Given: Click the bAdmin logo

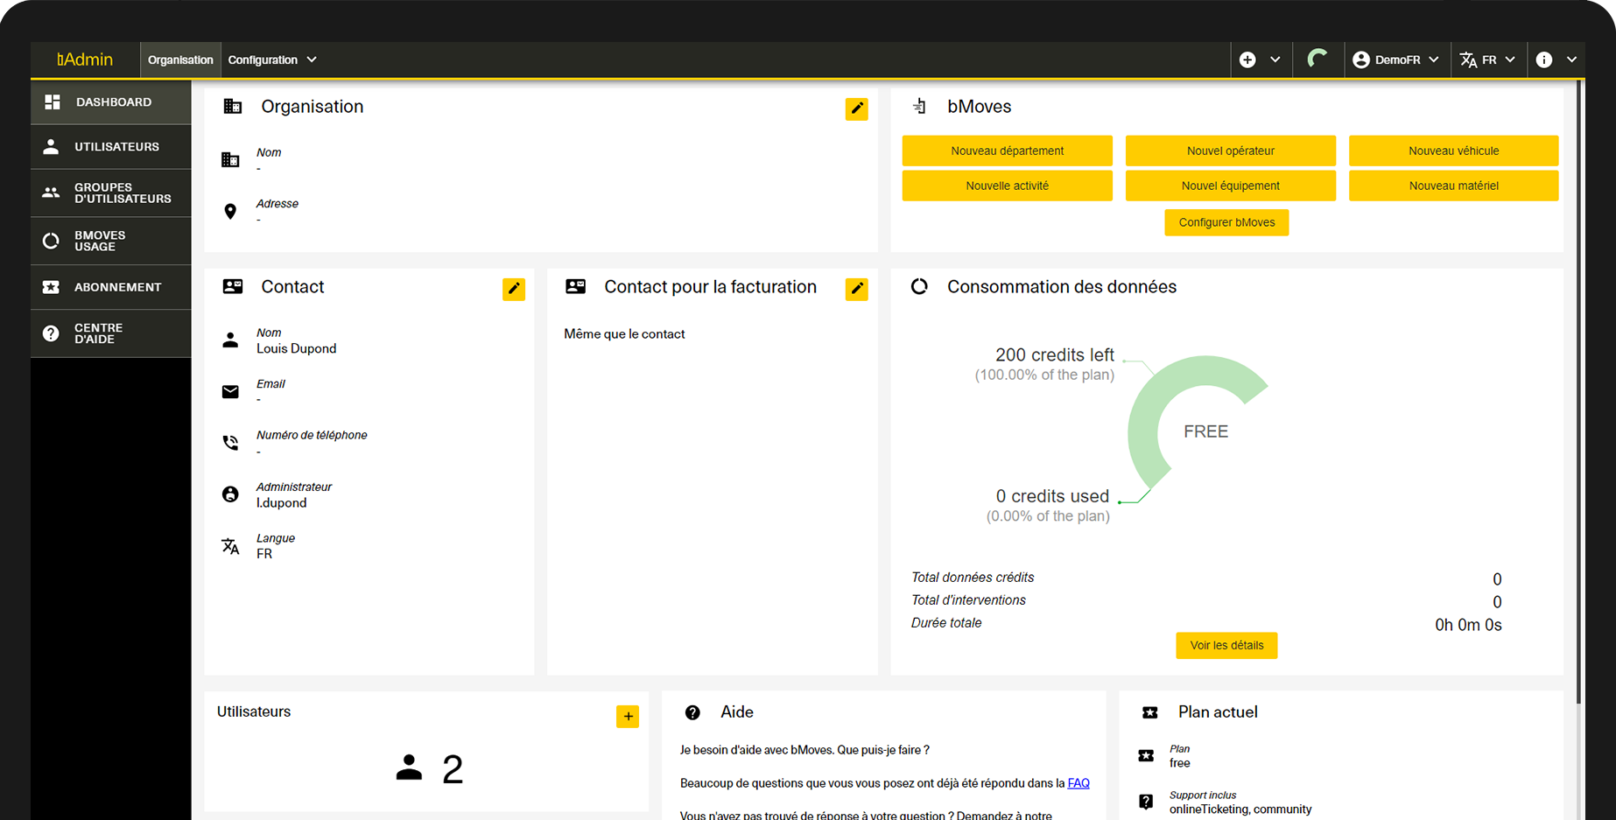Looking at the screenshot, I should pos(85,60).
